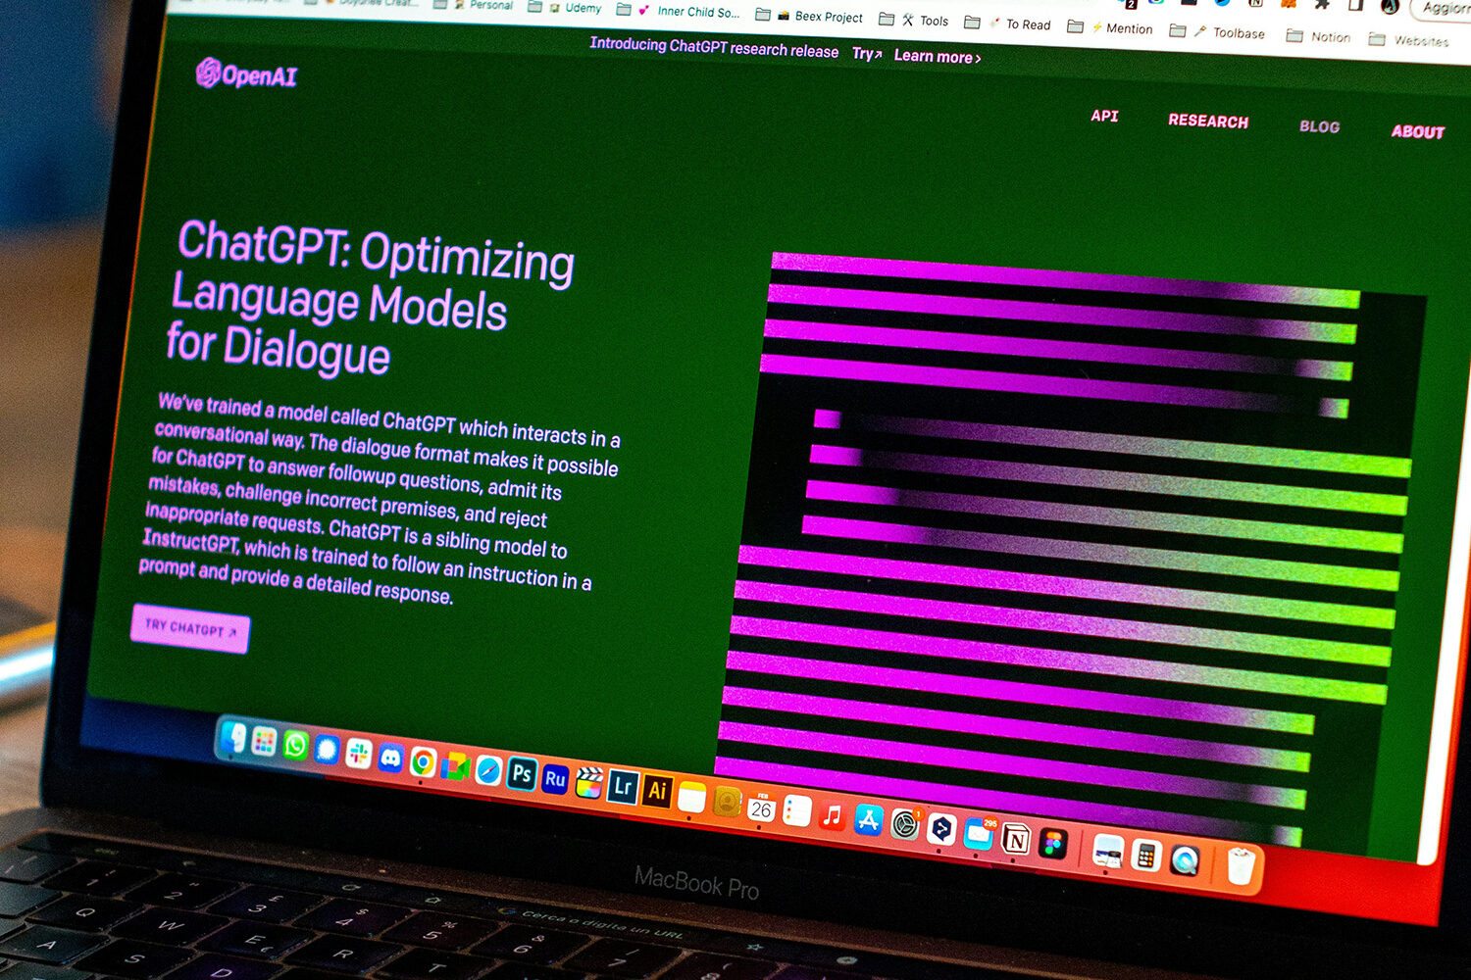
Task: Open the Beex Project bookmark folder
Action: [x=809, y=16]
